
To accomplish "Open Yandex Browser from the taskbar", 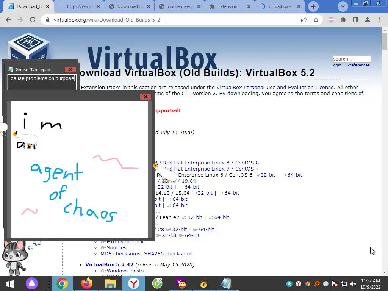I will click(x=134, y=283).
